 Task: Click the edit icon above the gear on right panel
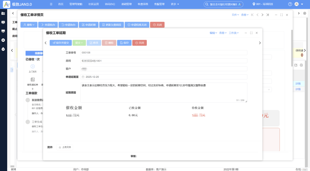296,65
